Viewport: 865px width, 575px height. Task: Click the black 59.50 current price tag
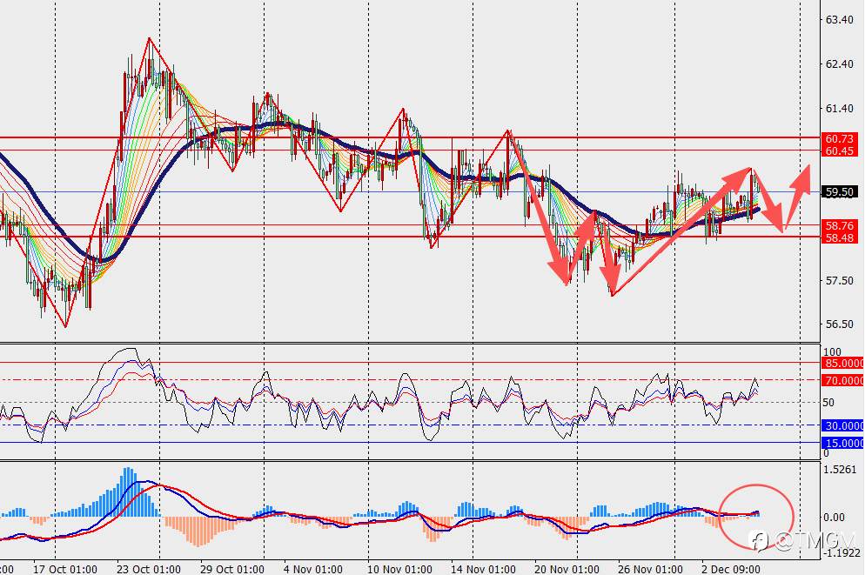point(839,192)
